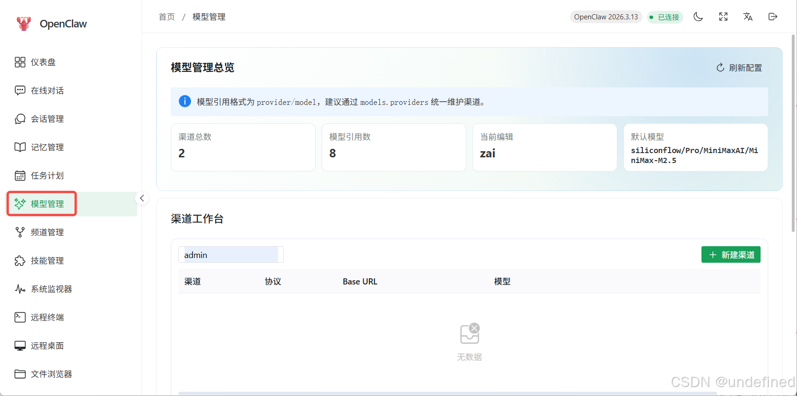Click the 无数据 empty state icon

pyautogui.click(x=470, y=334)
